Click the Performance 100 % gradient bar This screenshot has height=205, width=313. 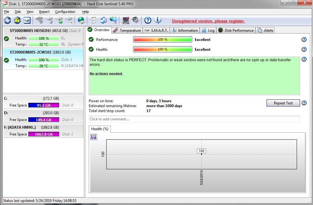162,39
